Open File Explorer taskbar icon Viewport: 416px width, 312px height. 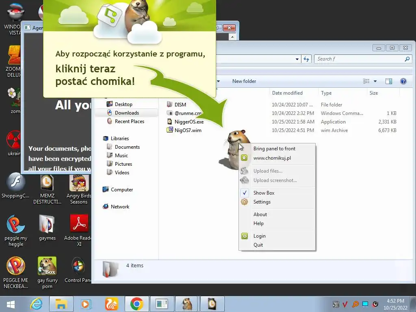[61, 304]
